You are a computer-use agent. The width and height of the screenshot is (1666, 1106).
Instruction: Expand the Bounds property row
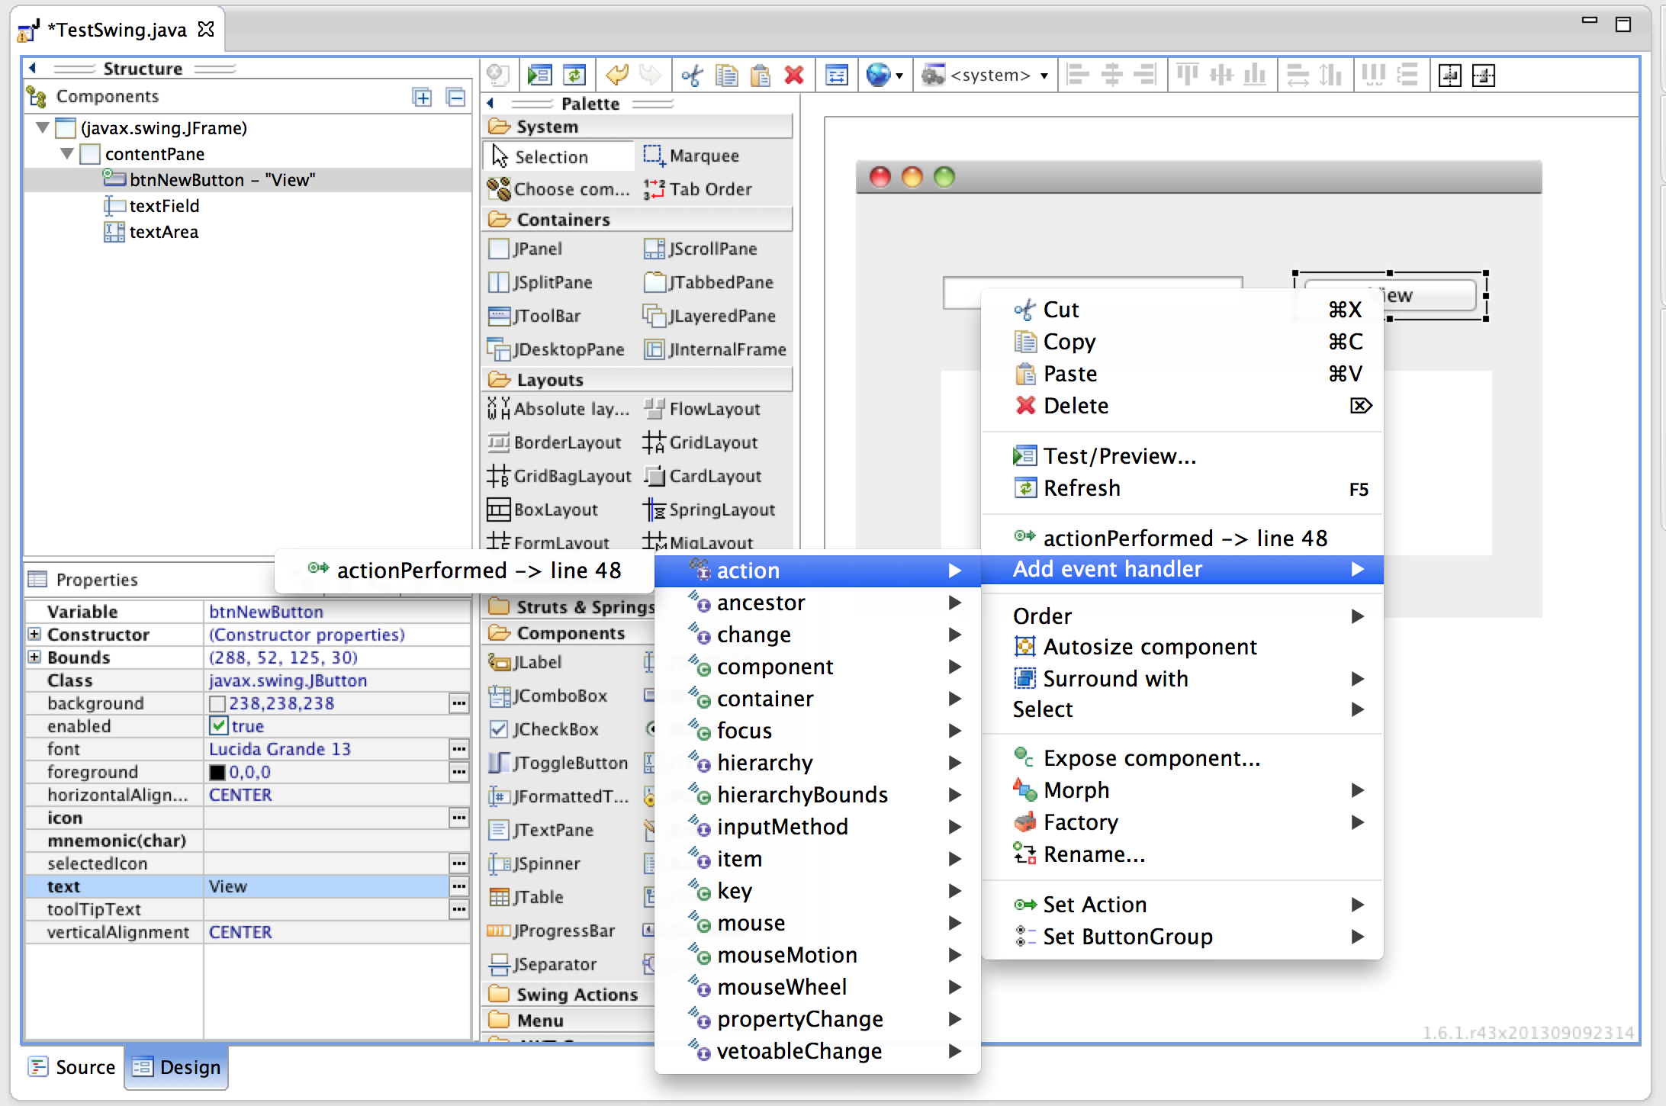tap(34, 657)
